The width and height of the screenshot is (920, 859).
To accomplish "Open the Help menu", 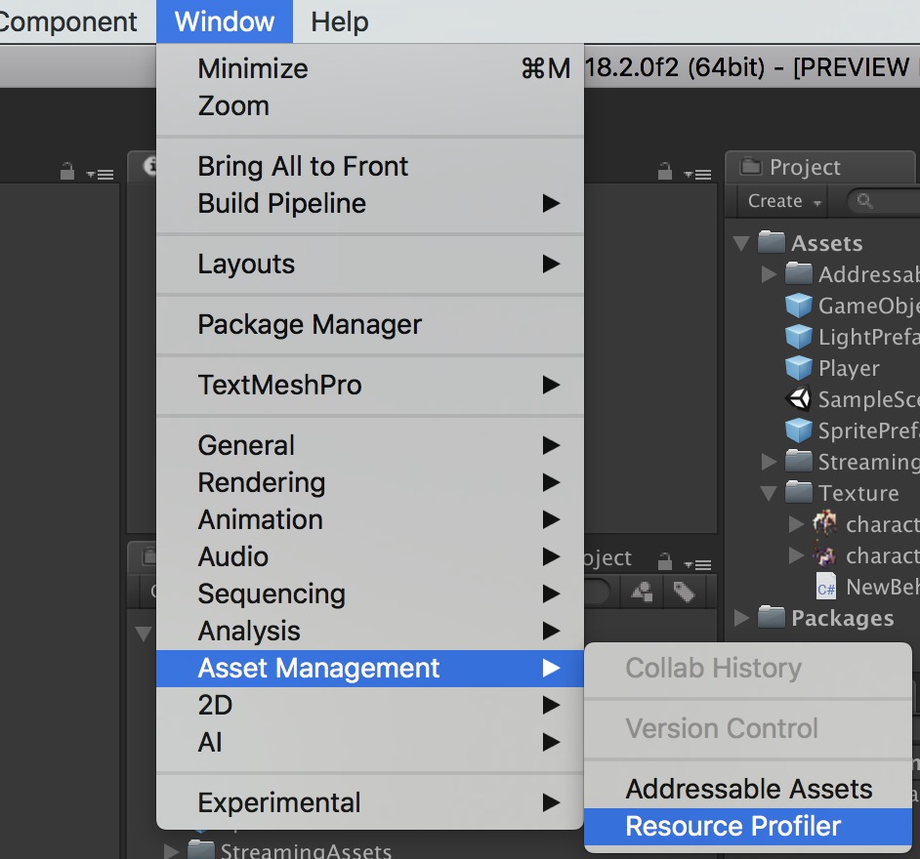I will click(339, 21).
